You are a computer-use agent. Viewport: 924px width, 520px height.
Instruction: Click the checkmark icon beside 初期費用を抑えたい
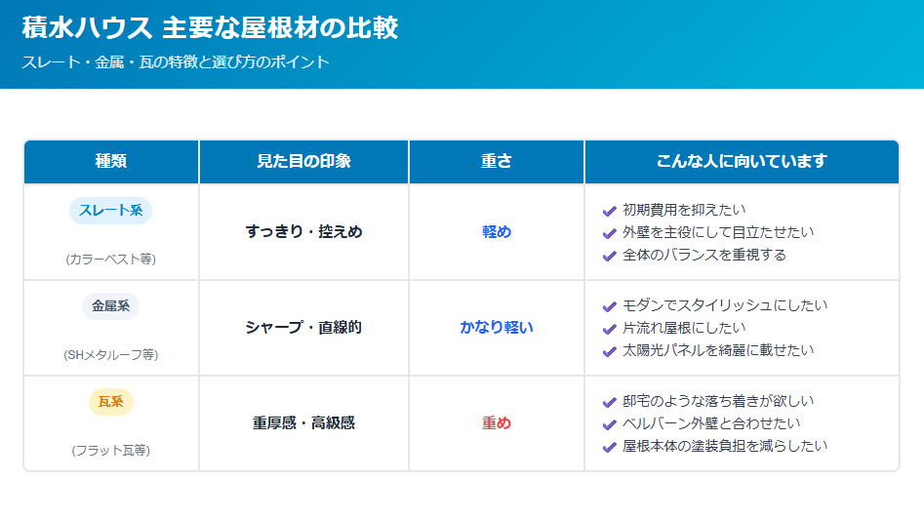pyautogui.click(x=609, y=211)
